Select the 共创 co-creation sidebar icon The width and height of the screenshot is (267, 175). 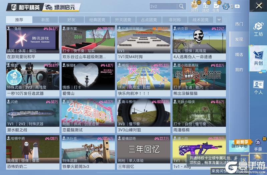[x=258, y=57]
